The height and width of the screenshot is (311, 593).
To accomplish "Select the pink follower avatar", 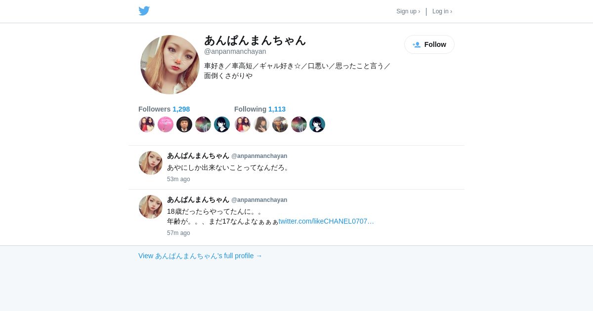I will [x=166, y=124].
